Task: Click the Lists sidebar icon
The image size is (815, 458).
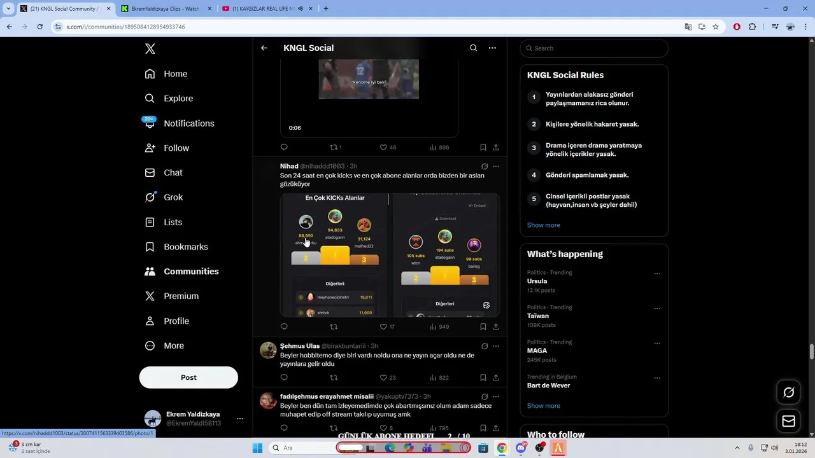Action: coord(150,222)
